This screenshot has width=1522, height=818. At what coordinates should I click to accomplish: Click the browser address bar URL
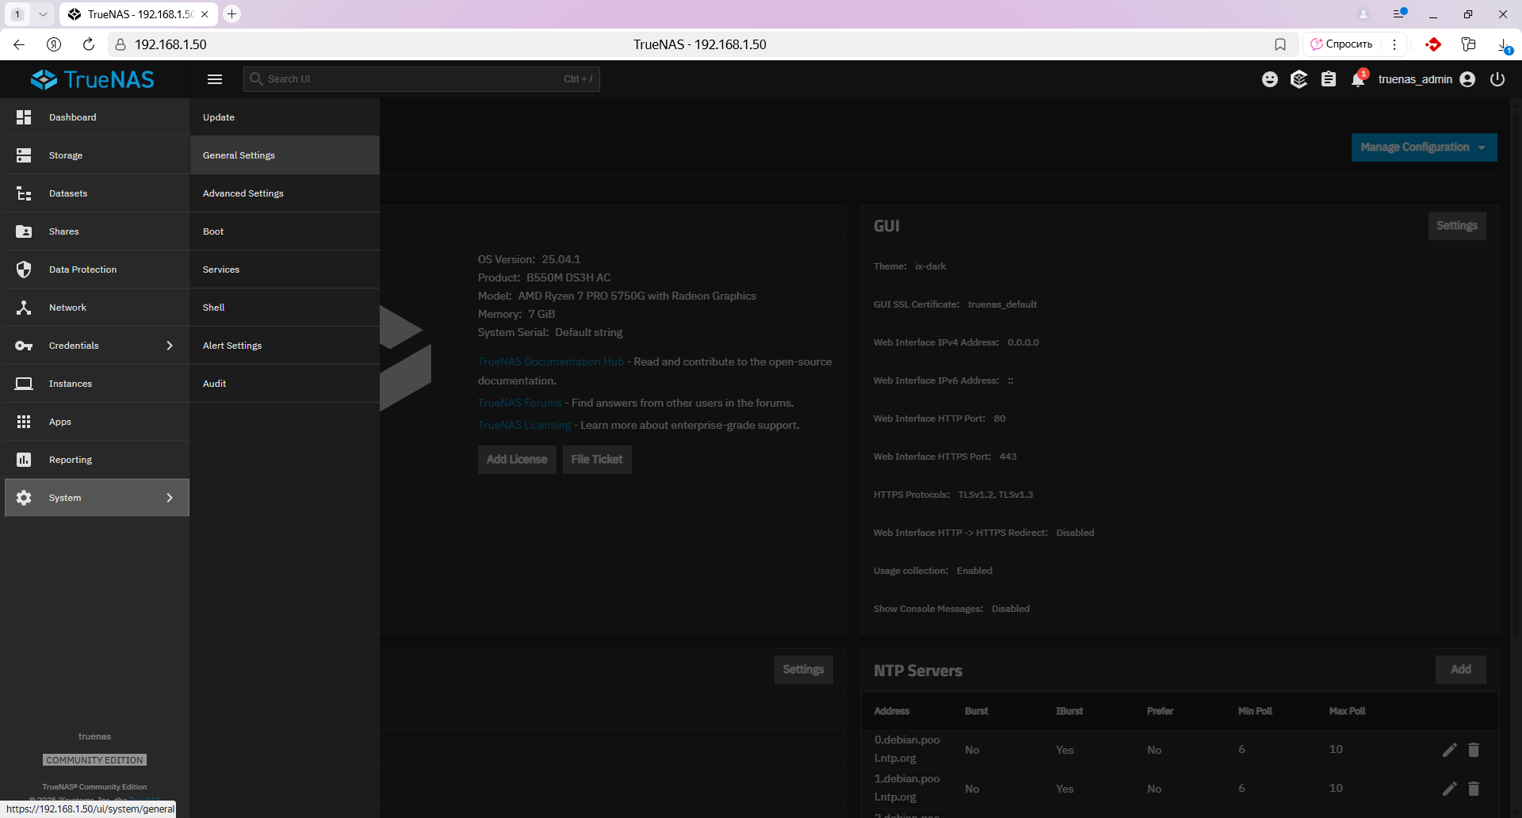(x=170, y=44)
